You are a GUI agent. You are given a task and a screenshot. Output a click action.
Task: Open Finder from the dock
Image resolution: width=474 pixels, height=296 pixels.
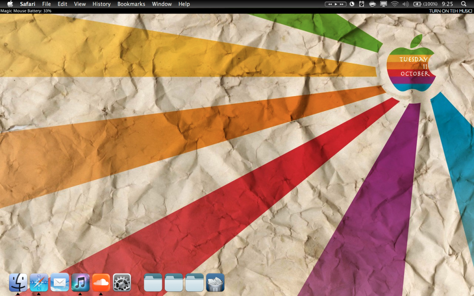tap(18, 283)
